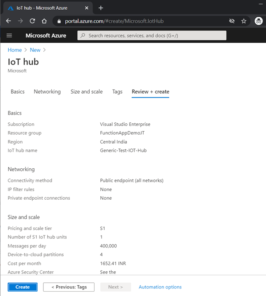Open Automation options link
The image size is (266, 296).
[160, 287]
